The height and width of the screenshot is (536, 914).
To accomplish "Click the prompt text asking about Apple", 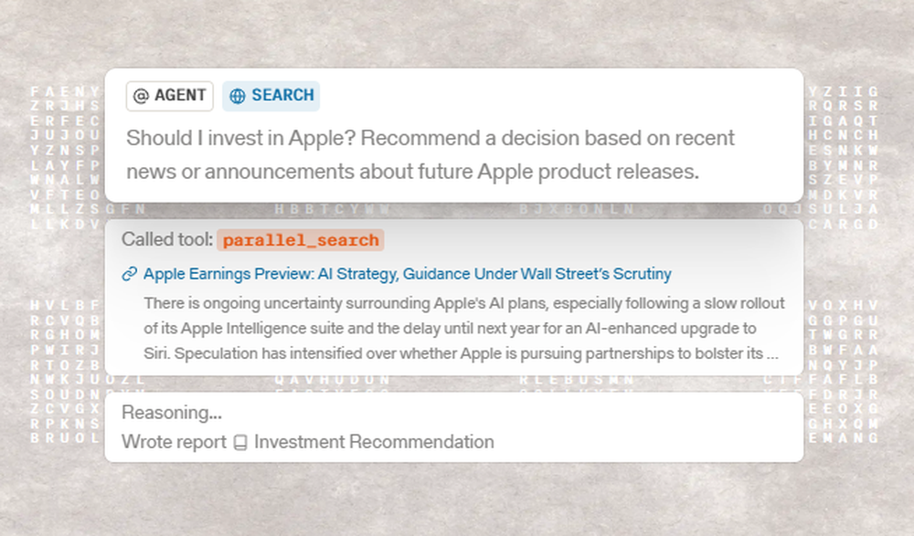I will (x=430, y=139).
